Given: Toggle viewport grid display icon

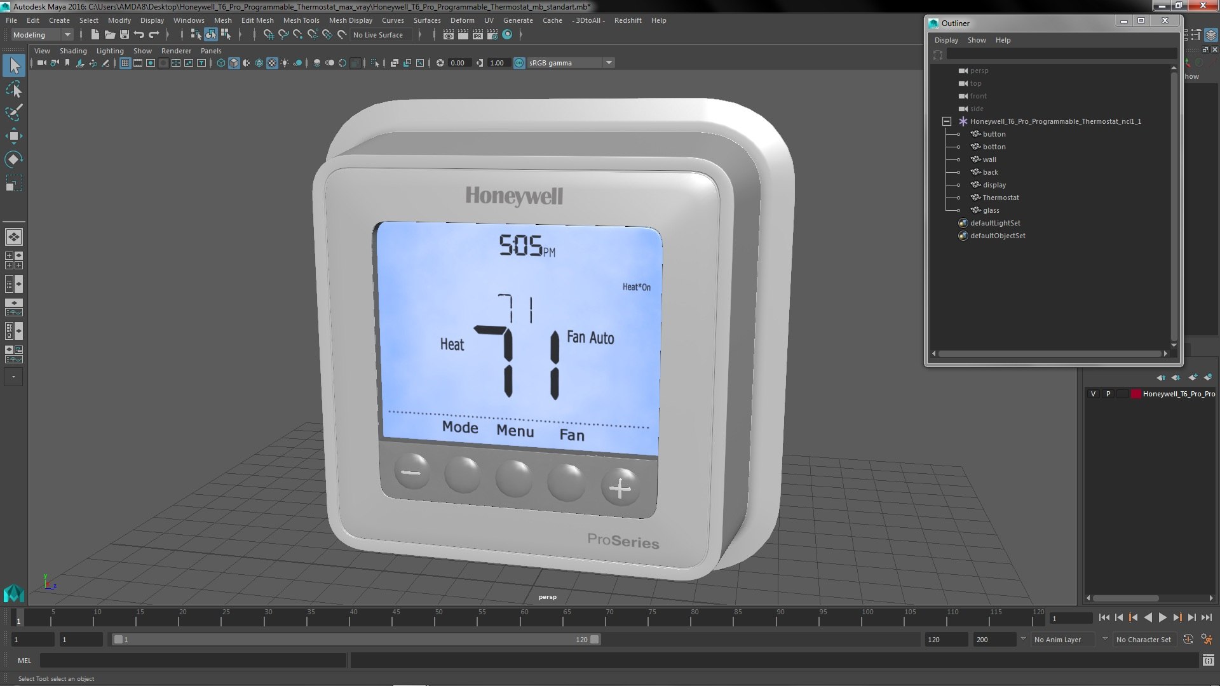Looking at the screenshot, I should click(x=125, y=63).
